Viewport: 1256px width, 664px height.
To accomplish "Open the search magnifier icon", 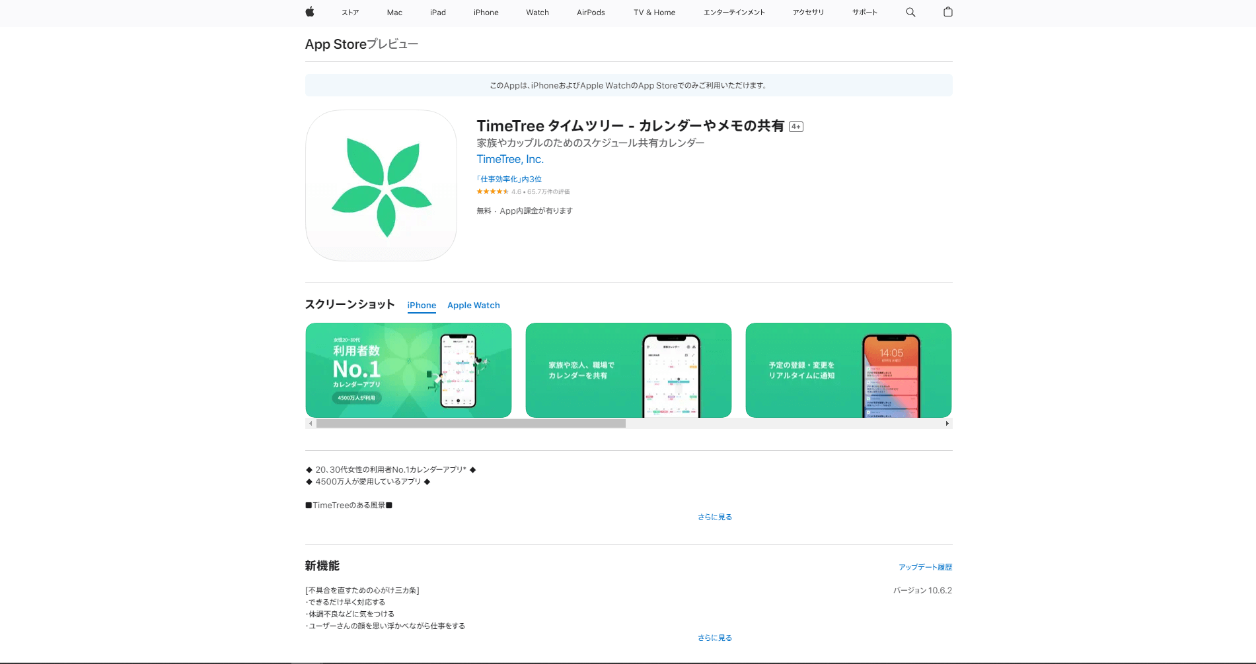I will (910, 12).
